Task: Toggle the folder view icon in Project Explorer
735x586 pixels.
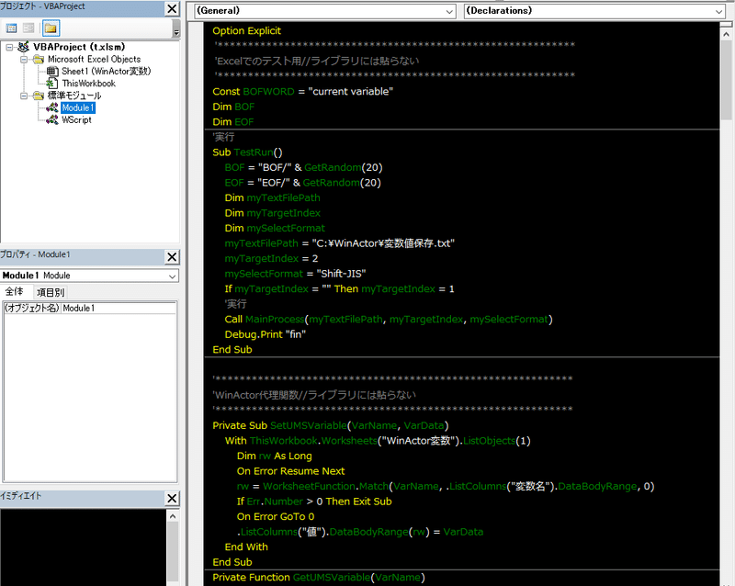Action: tap(52, 28)
